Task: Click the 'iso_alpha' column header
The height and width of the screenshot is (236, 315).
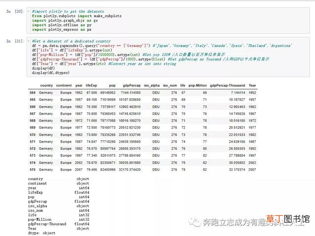Action: point(152,85)
